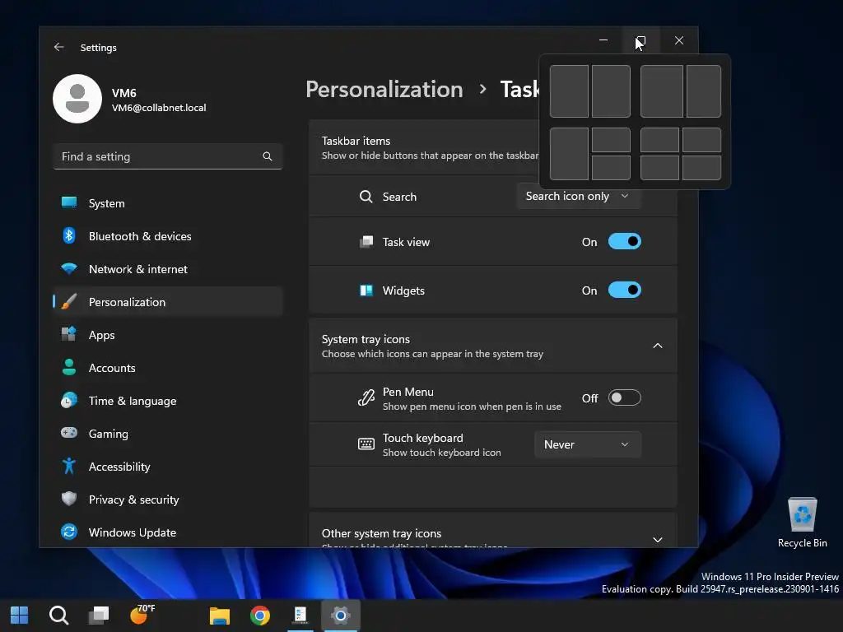843x632 pixels.
Task: Expand Other system tray icons section
Action: click(658, 540)
